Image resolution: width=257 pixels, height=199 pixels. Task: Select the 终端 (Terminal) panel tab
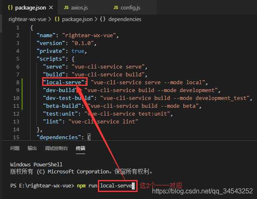click(81, 149)
